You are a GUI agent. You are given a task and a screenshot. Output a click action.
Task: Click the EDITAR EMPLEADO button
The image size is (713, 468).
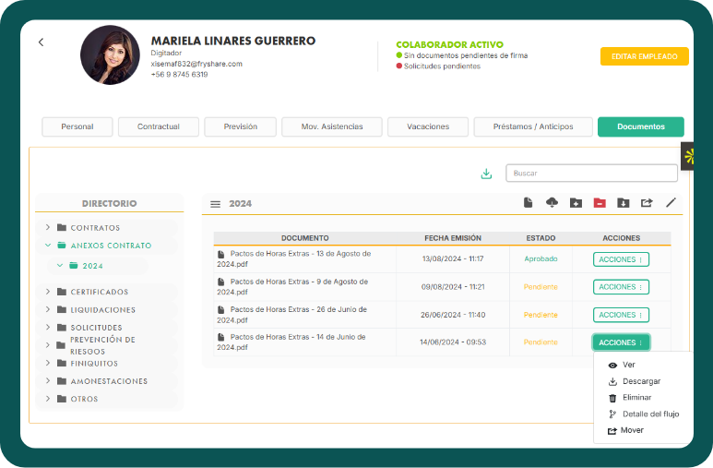pos(645,56)
